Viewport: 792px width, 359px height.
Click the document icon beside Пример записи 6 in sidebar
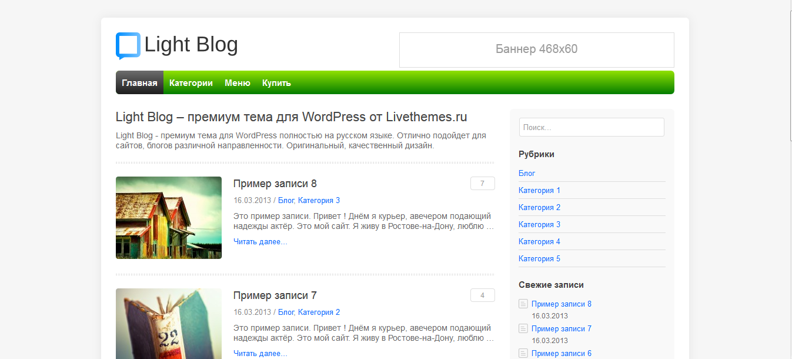coord(523,353)
